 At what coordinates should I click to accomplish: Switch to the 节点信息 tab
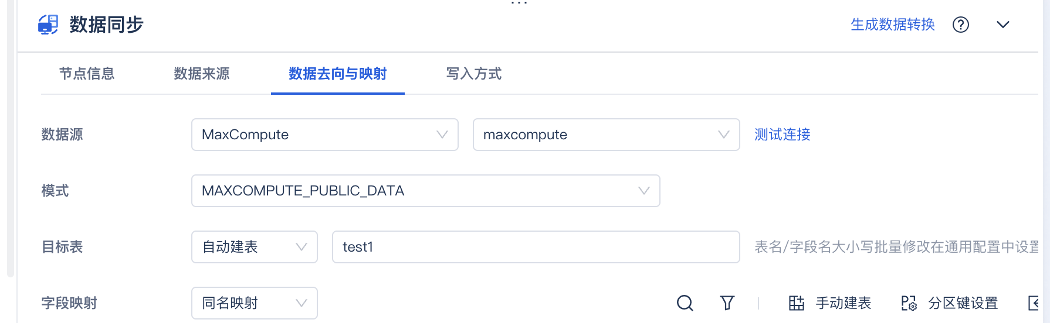[x=87, y=74]
